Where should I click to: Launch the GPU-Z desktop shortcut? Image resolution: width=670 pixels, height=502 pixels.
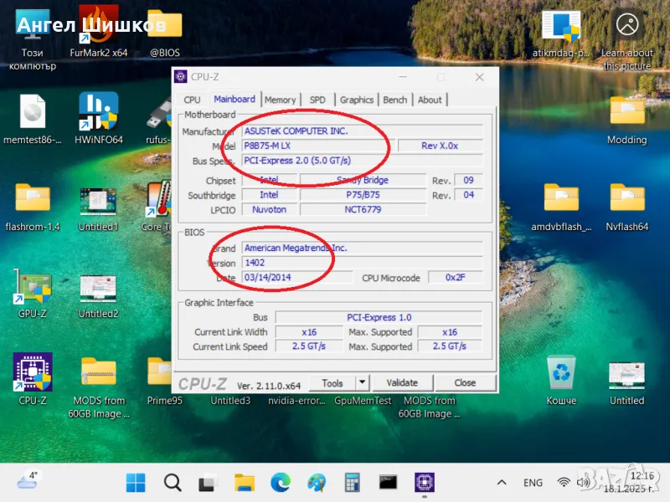33,288
